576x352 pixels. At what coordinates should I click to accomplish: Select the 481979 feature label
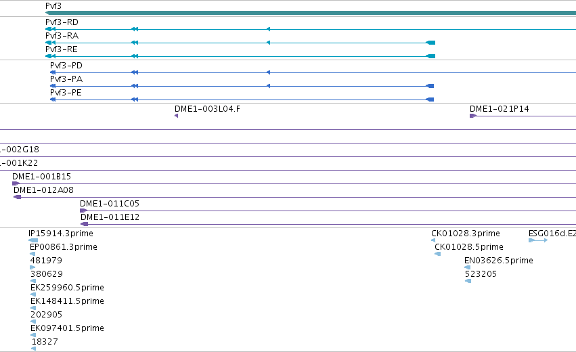pyautogui.click(x=46, y=261)
